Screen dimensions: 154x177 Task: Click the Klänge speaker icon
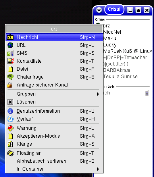pos(10,144)
